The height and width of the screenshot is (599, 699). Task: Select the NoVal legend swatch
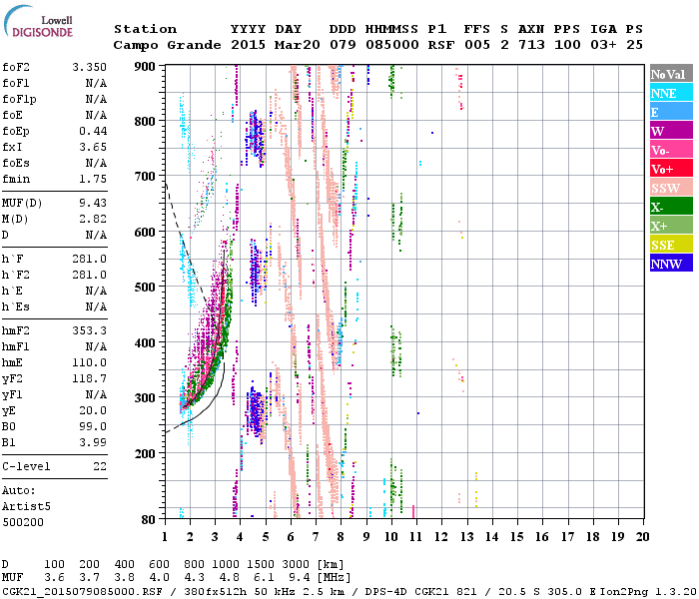pyautogui.click(x=671, y=74)
